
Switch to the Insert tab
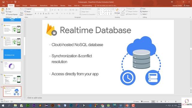(18, 5)
